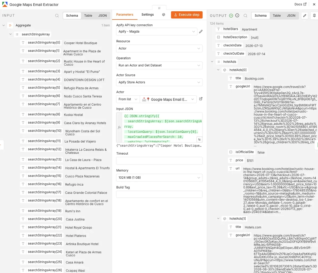Edit the Apify credential with pencil icon
The height and width of the screenshot is (273, 318).
[201, 32]
